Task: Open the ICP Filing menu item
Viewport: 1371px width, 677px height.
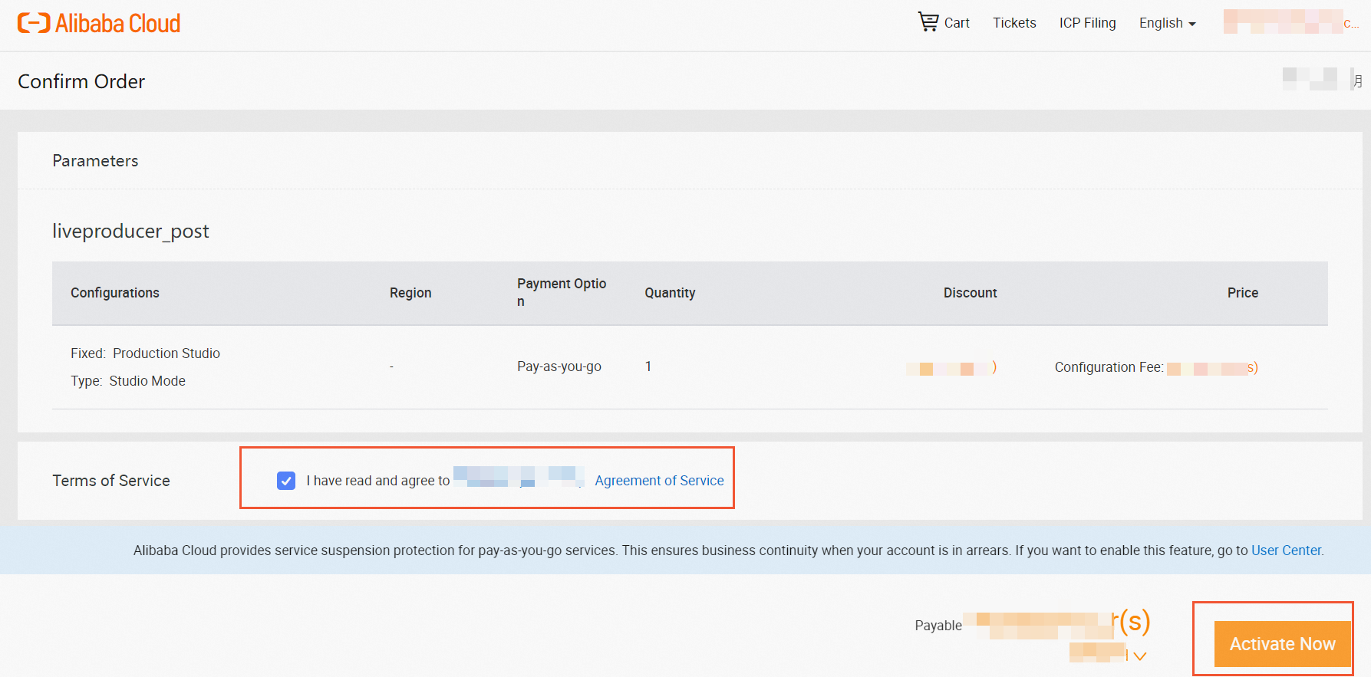Action: pos(1087,23)
